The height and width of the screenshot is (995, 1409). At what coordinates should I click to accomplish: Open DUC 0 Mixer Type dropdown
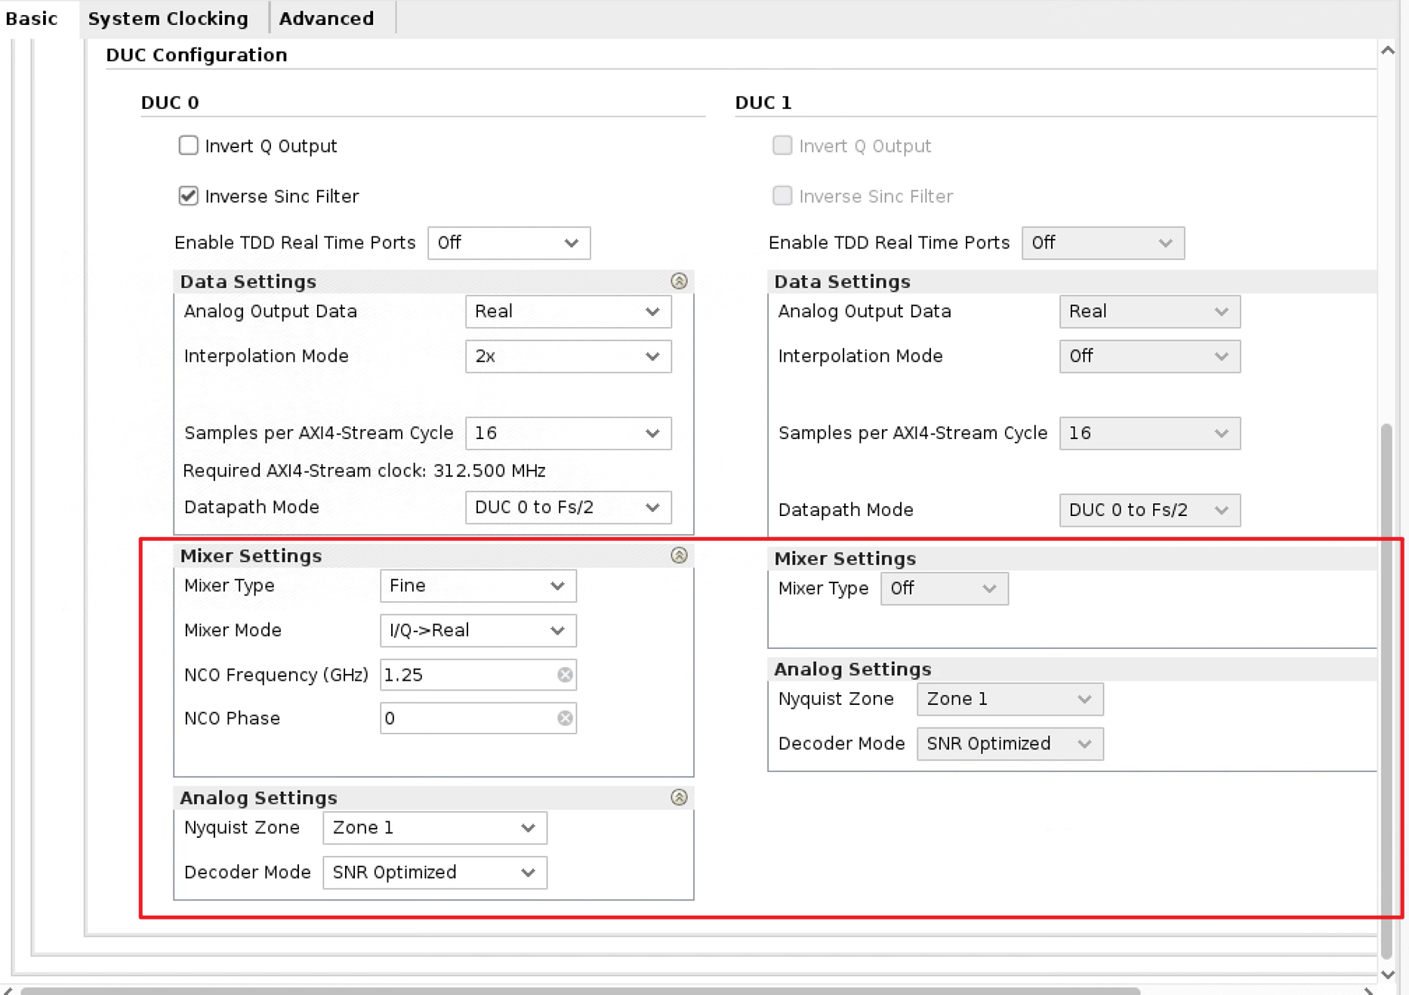point(477,586)
